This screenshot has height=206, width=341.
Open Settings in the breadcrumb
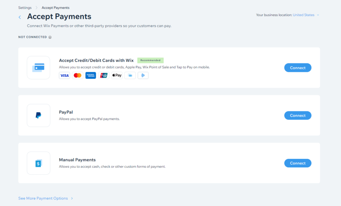(25, 8)
